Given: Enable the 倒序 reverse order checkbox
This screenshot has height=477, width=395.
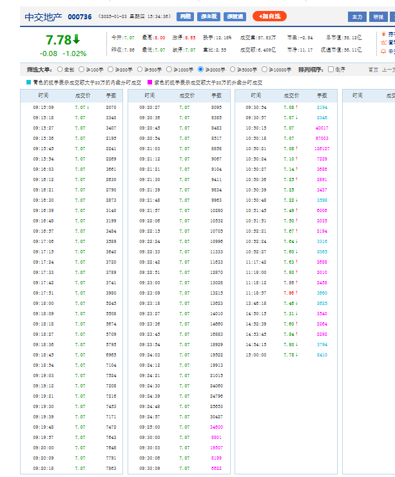Looking at the screenshot, I should click(x=331, y=69).
